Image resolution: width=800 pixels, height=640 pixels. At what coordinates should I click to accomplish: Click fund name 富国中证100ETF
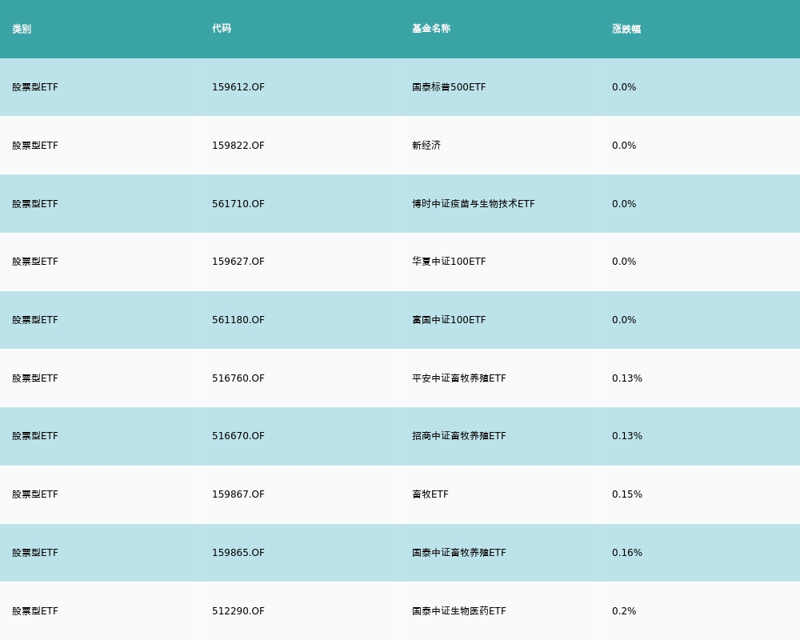[x=449, y=319]
